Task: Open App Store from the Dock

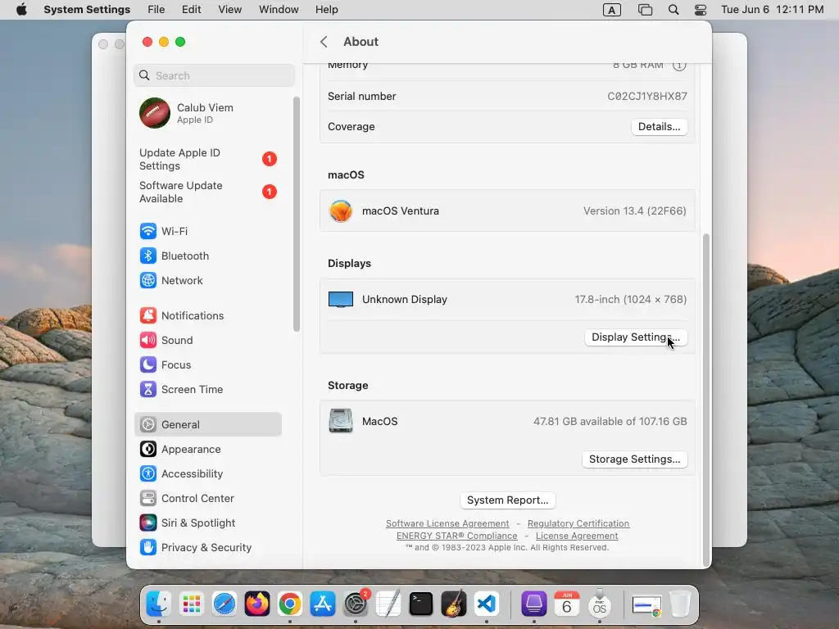Action: pos(323,604)
